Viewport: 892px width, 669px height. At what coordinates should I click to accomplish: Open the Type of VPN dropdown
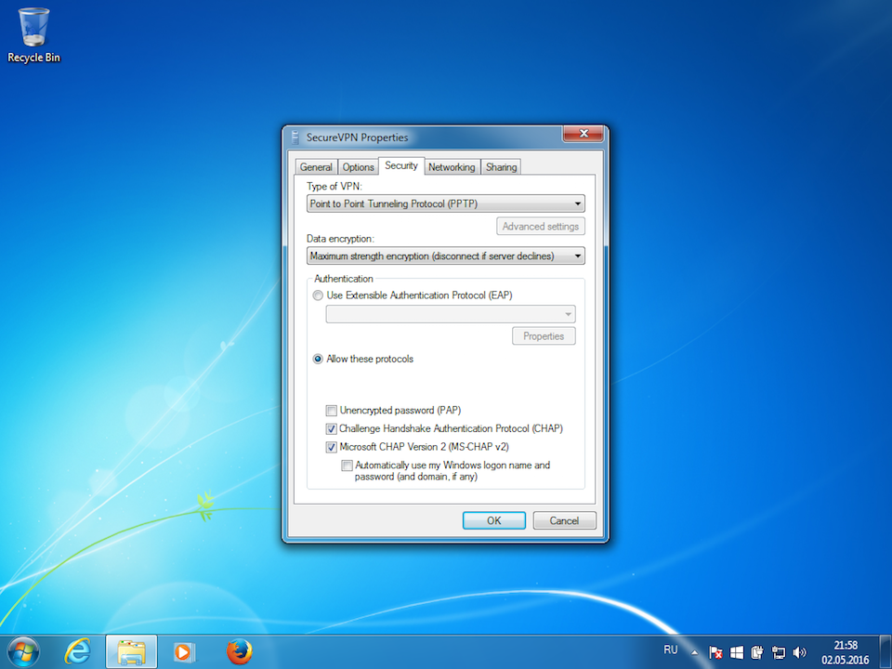[445, 203]
